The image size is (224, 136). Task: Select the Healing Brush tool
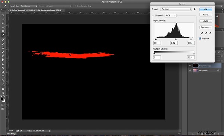click(3, 39)
